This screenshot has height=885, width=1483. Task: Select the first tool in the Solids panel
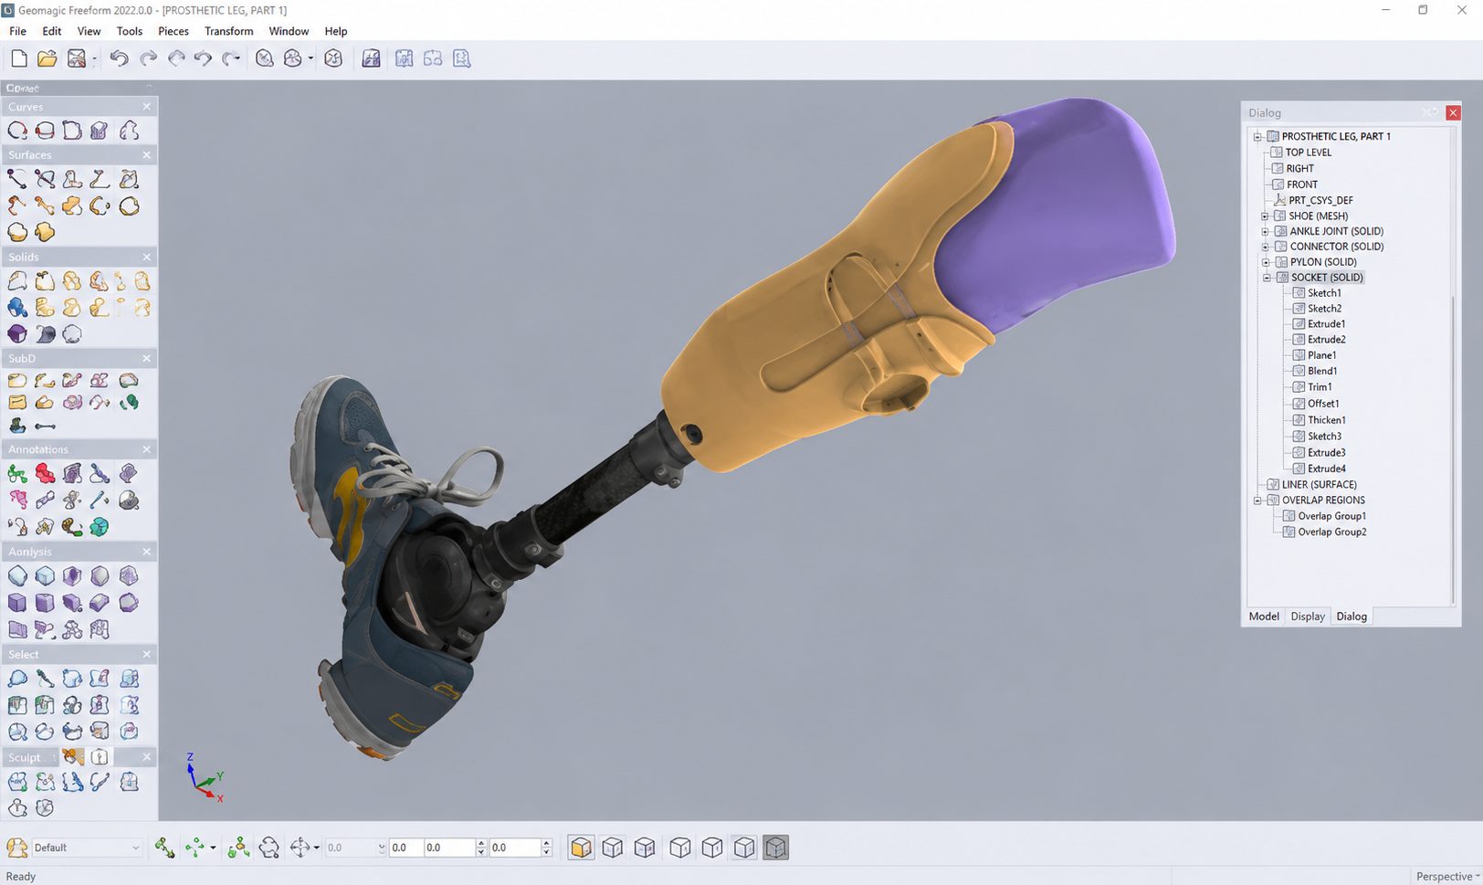pyautogui.click(x=17, y=281)
